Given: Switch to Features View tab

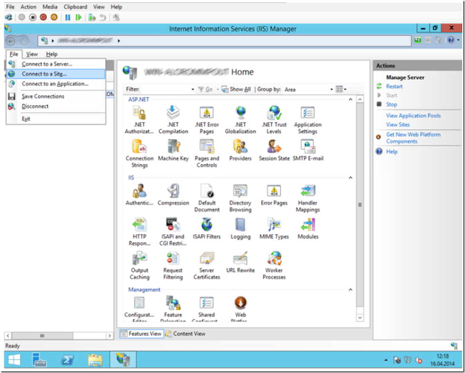Looking at the screenshot, I should (141, 334).
